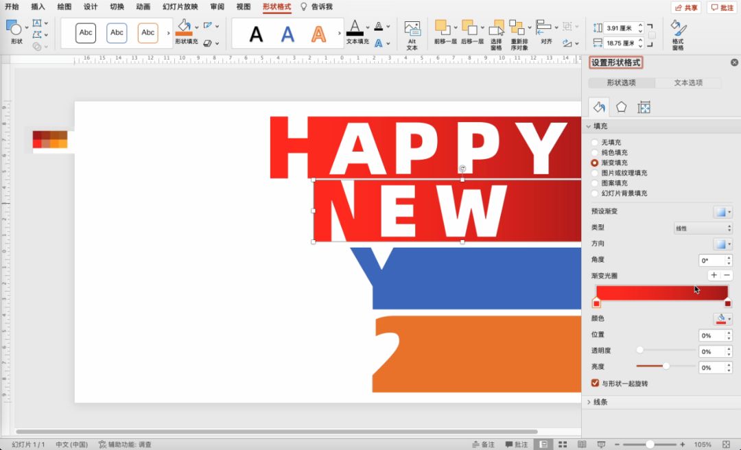Switch to 文本选项 tab
The image size is (741, 450).
click(688, 82)
